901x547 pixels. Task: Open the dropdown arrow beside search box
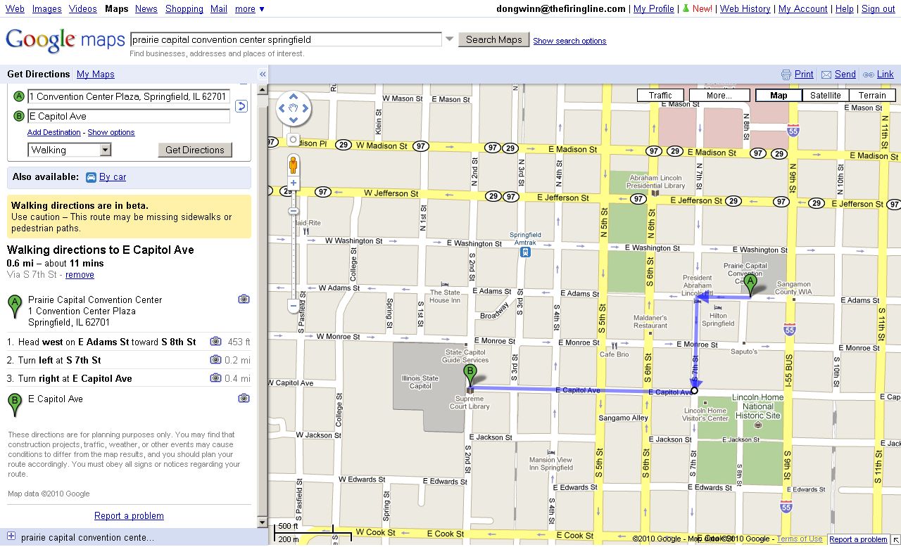coord(449,39)
